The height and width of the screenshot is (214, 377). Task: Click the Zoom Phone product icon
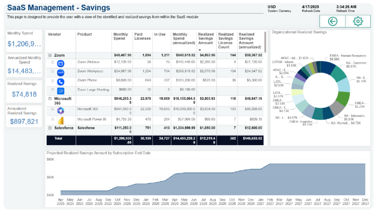[61, 82]
